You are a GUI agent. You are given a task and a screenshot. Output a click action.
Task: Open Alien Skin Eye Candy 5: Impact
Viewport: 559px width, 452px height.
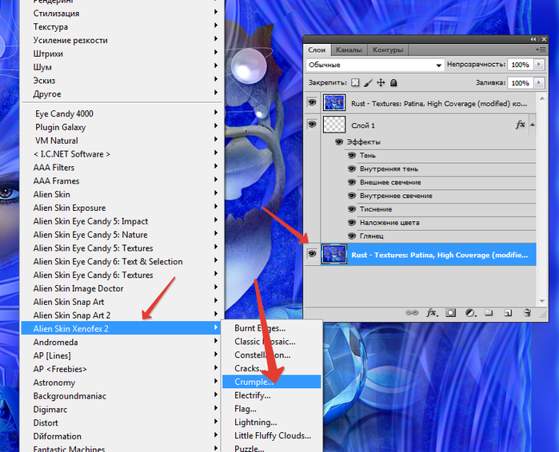pos(122,221)
